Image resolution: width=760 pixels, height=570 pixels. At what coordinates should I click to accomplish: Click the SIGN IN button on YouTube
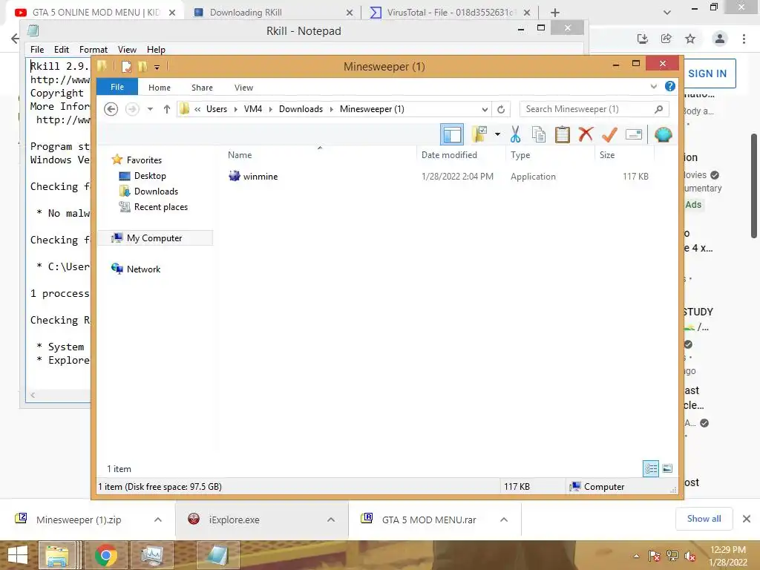coord(707,73)
